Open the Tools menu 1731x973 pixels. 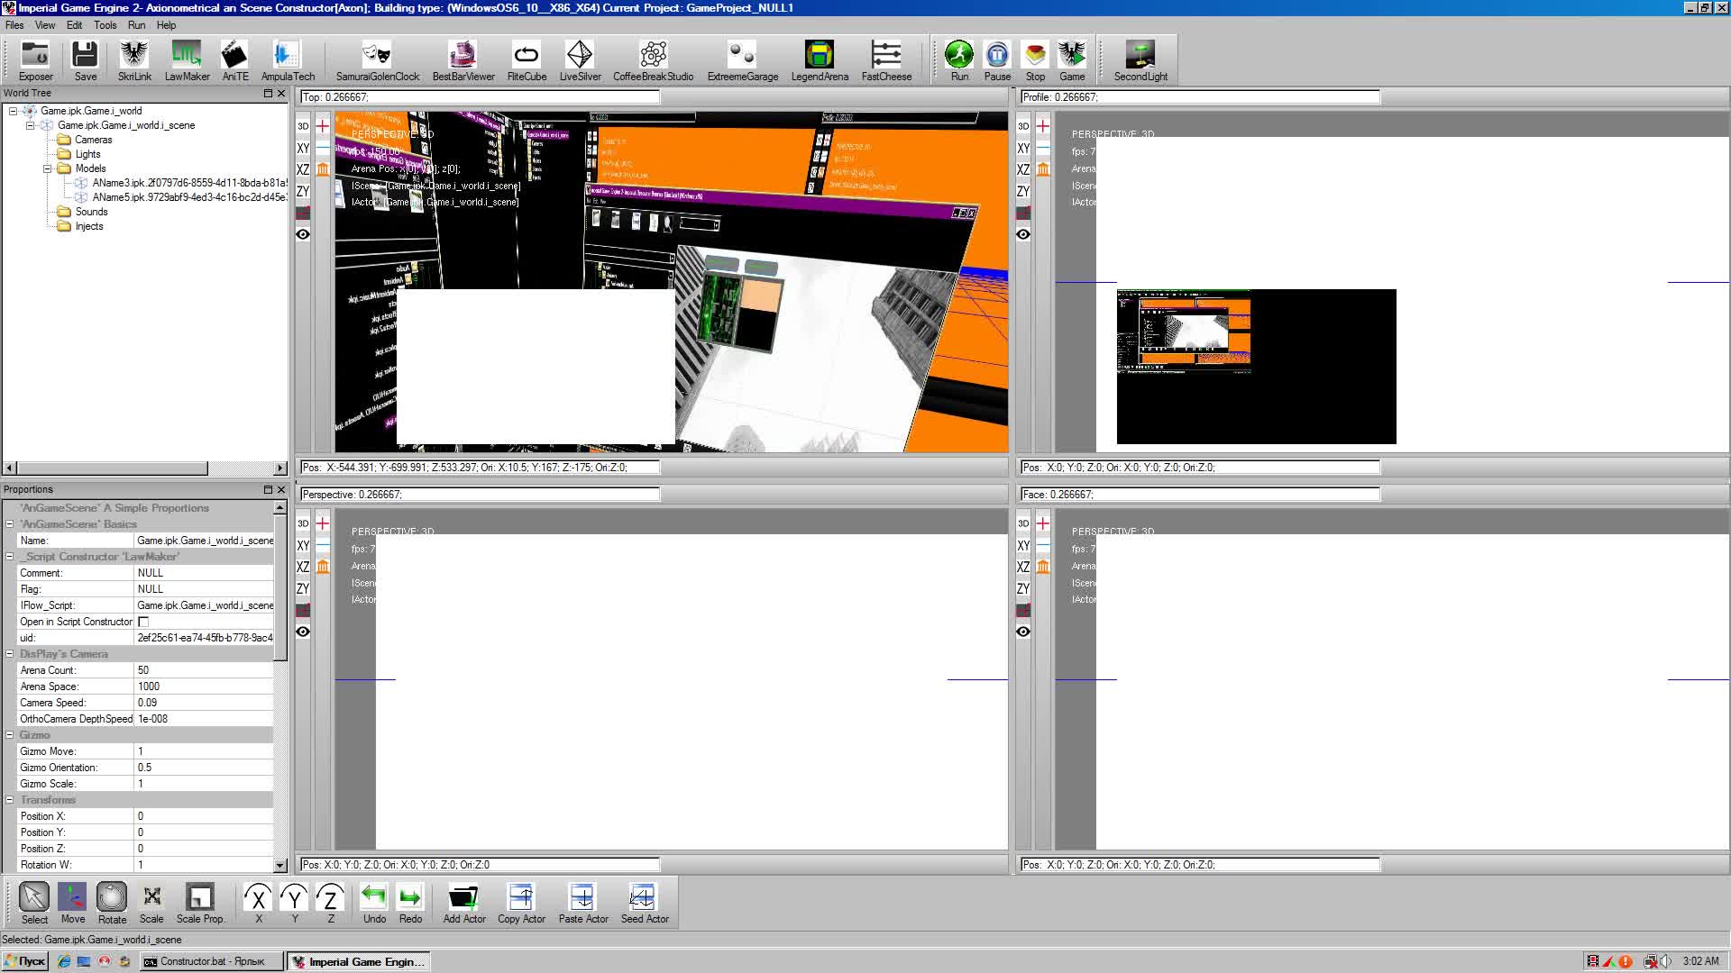(105, 25)
